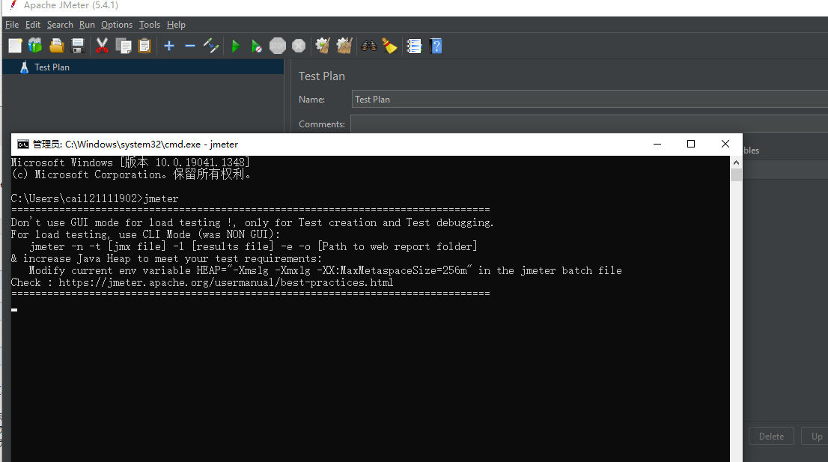Click the Apache JMeter feather title icon
The height and width of the screenshot is (462, 828).
click(x=13, y=5)
